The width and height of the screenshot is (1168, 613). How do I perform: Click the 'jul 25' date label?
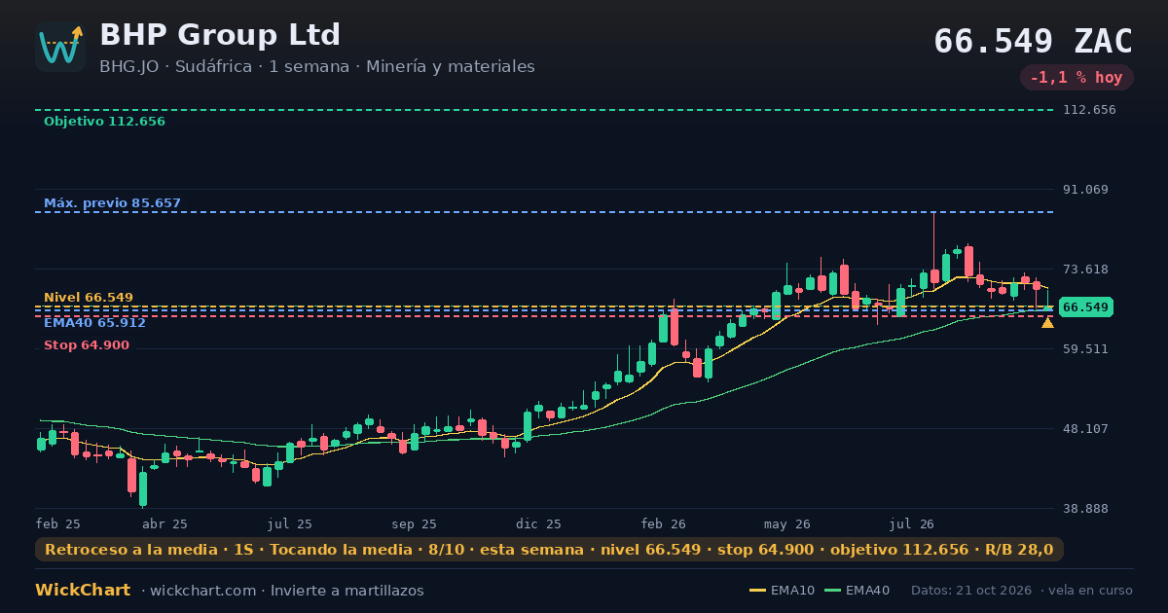290,524
